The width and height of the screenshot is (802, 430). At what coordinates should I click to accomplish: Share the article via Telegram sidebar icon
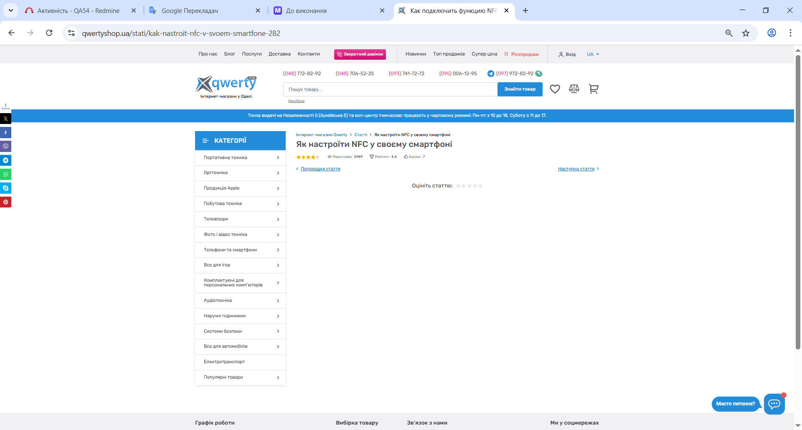point(5,160)
